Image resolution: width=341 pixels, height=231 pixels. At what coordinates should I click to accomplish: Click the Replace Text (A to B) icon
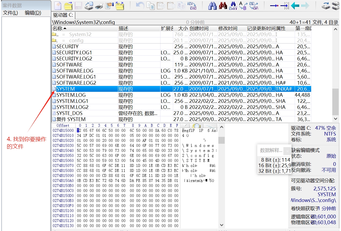click(x=243, y=6)
